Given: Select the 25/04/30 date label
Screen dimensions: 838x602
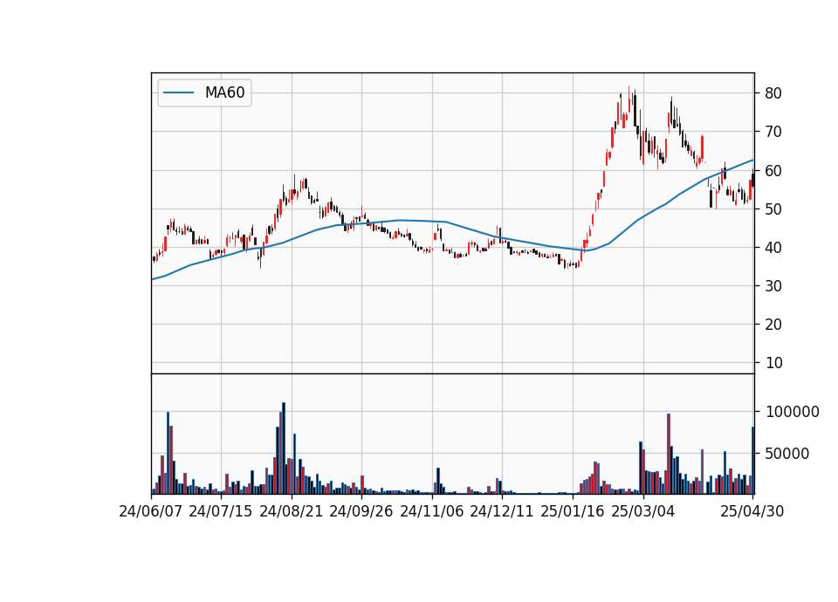Looking at the screenshot, I should pos(752,511).
